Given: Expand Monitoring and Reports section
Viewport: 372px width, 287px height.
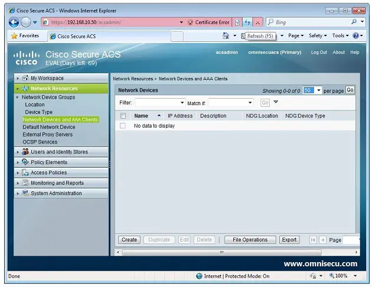Looking at the screenshot, I should click(18, 183).
